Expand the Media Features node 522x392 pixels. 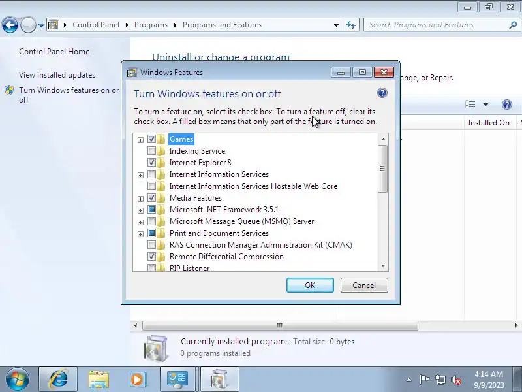click(x=140, y=199)
